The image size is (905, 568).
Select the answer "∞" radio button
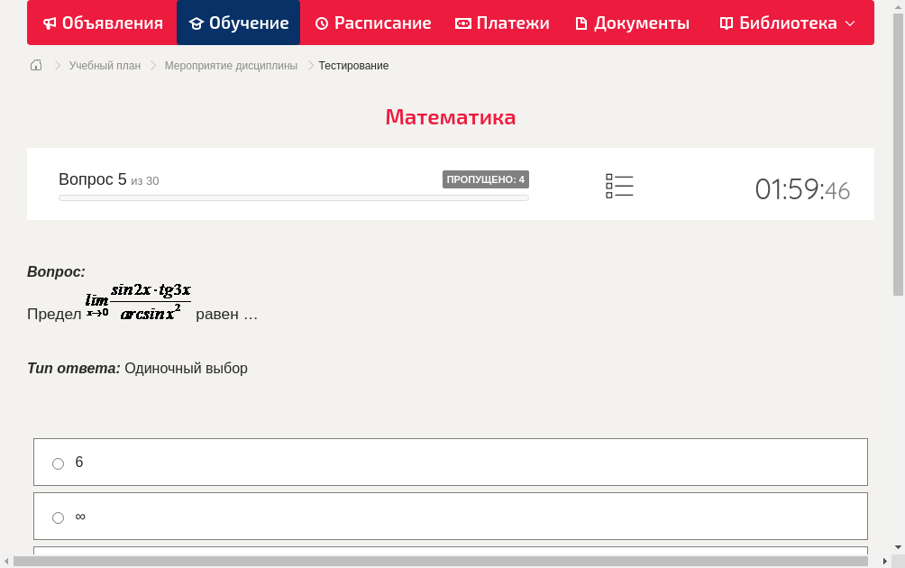point(58,517)
